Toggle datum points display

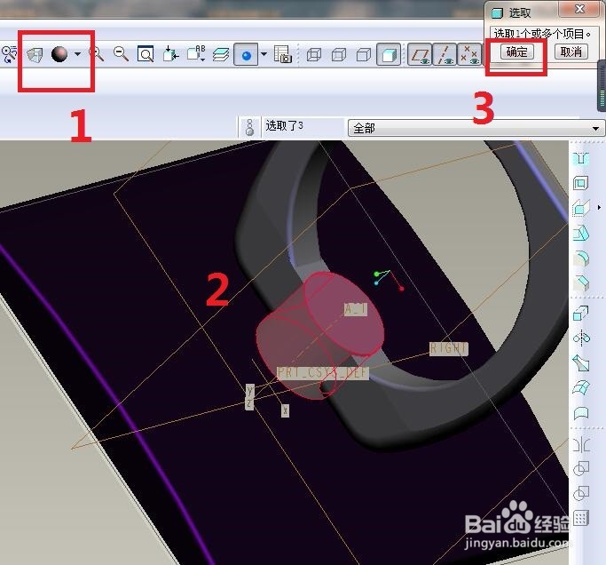click(469, 54)
